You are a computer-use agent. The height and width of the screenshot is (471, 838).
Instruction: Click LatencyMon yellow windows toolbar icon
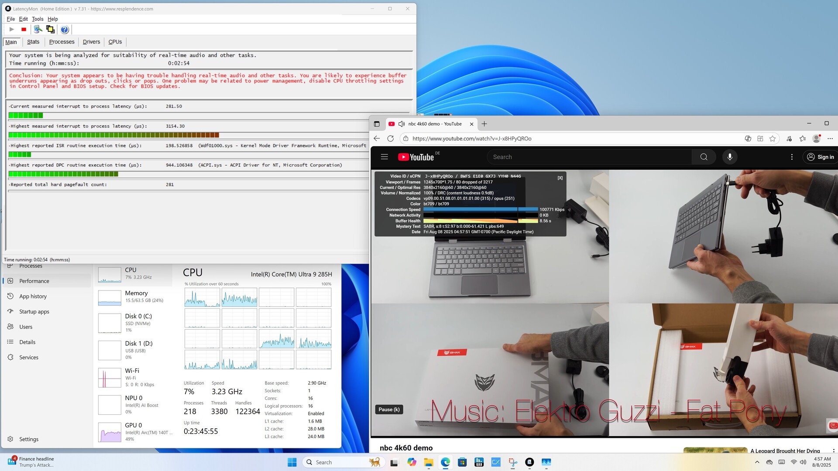tap(50, 29)
